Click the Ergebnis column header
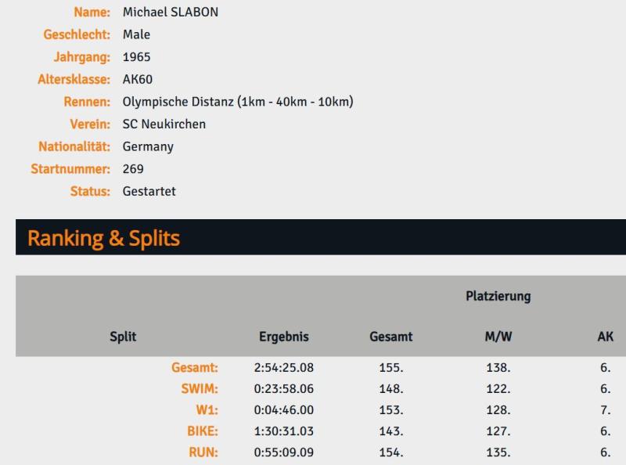Screen dimensions: 626x465 [284, 337]
